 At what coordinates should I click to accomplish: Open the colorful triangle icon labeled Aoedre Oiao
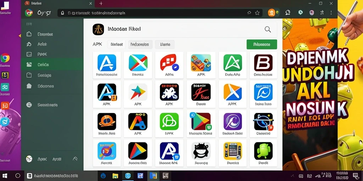coord(138,151)
